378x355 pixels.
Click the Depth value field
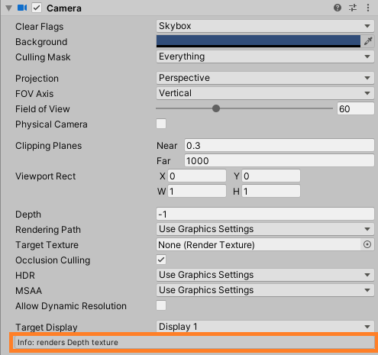click(x=265, y=214)
